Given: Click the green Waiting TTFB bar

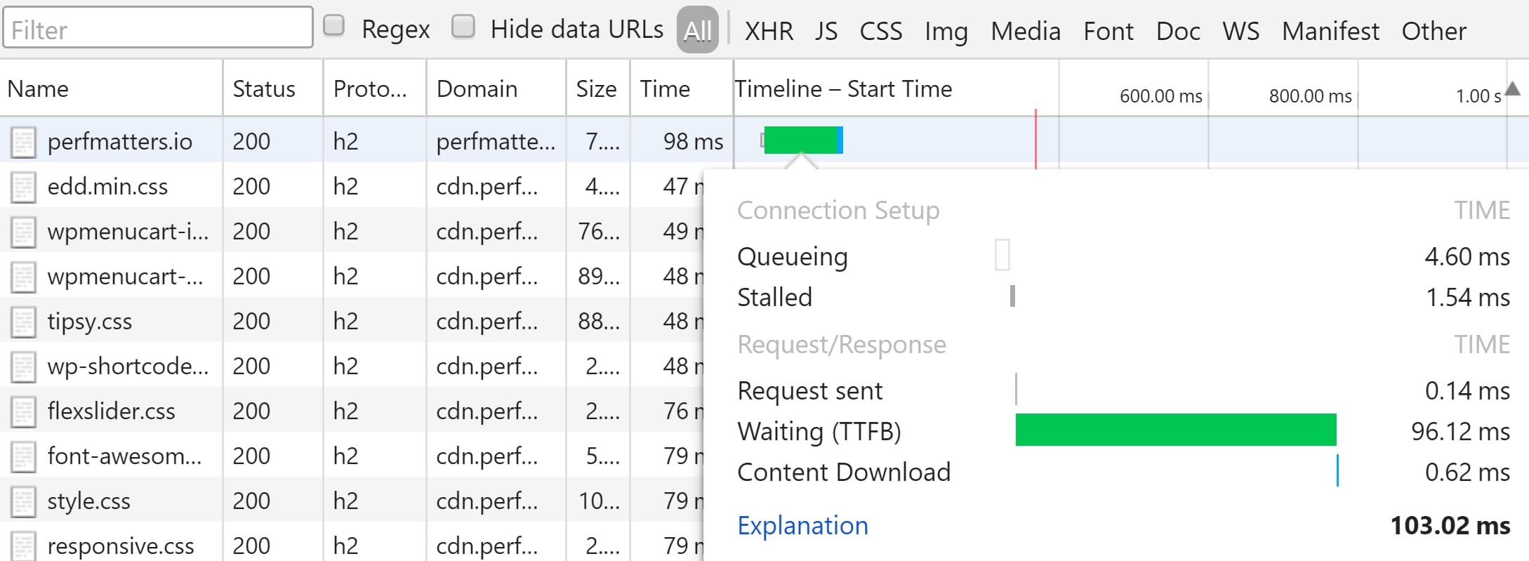Looking at the screenshot, I should 1176,430.
